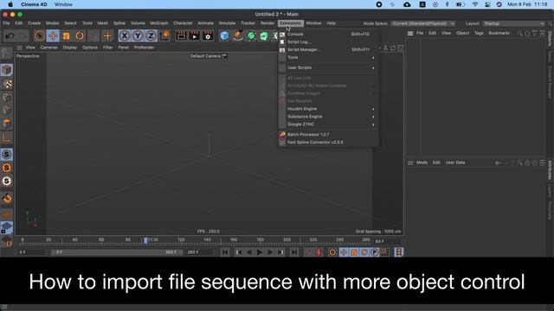Expand the Tools submenu
Viewport: 554px width, 311px height.
pos(328,58)
